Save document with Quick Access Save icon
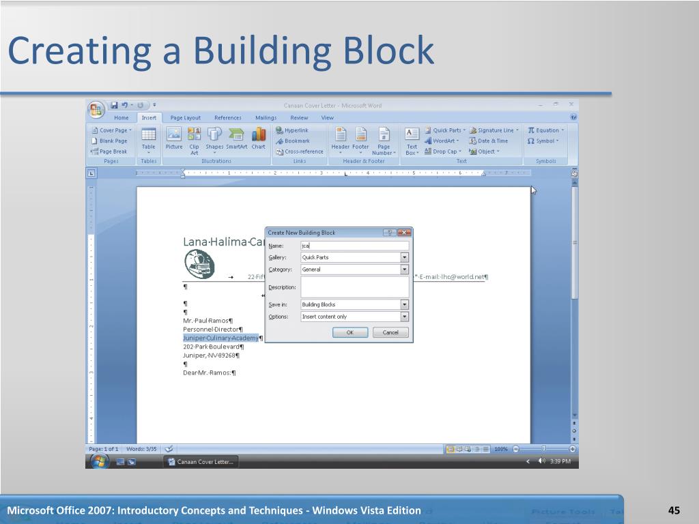The height and width of the screenshot is (524, 699). 114,105
